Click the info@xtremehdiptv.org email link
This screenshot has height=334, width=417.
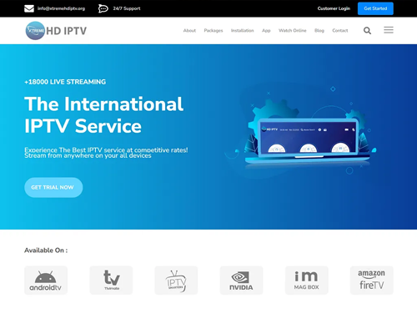[x=61, y=8]
